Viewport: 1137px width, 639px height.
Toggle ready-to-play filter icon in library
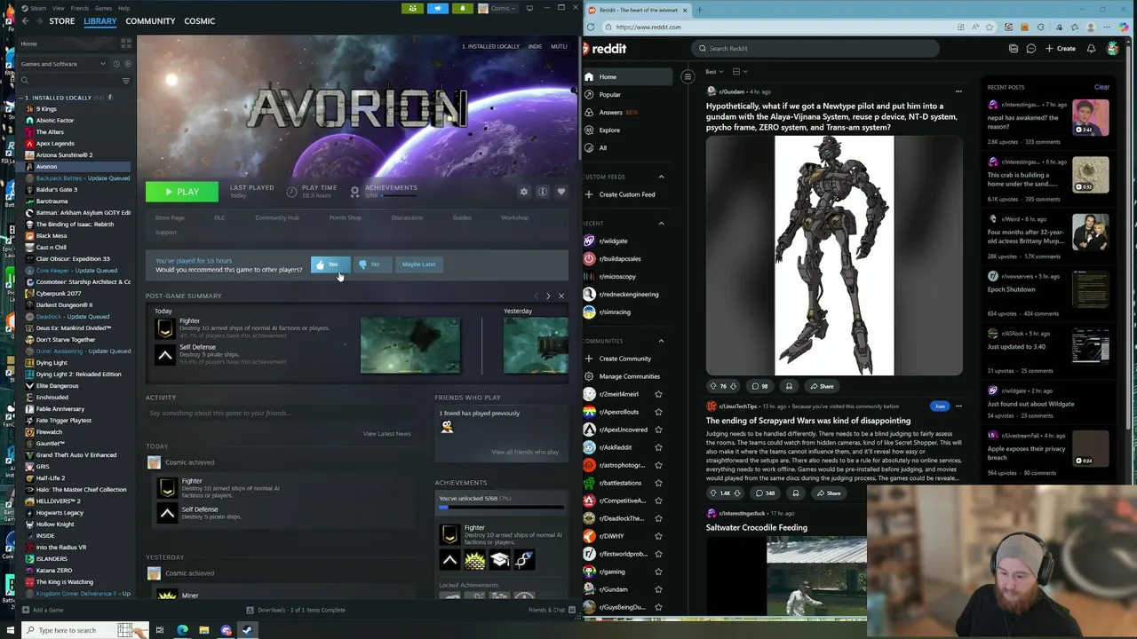(127, 64)
